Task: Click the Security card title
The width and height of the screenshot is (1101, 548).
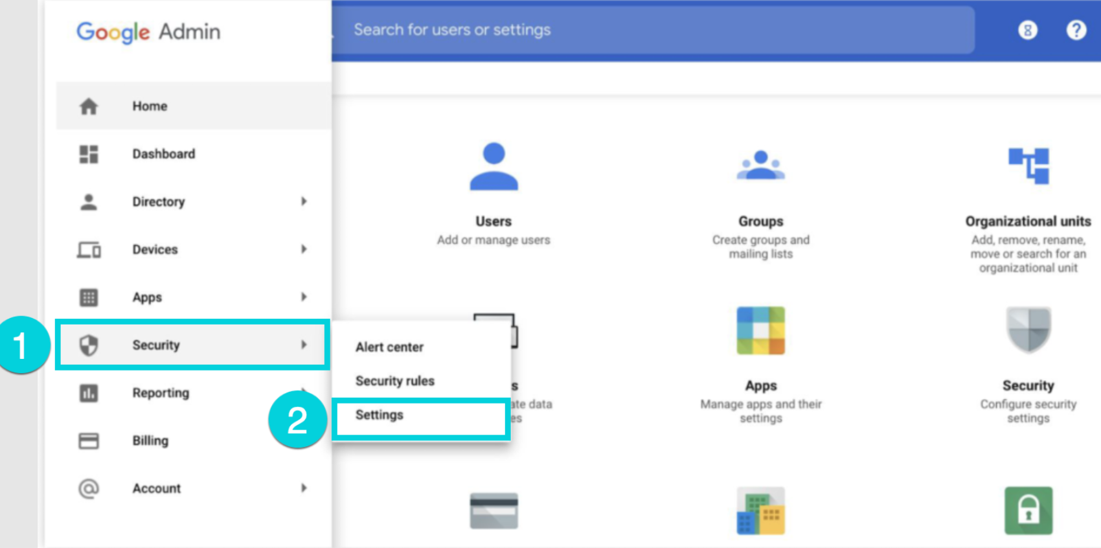Action: 1028,386
